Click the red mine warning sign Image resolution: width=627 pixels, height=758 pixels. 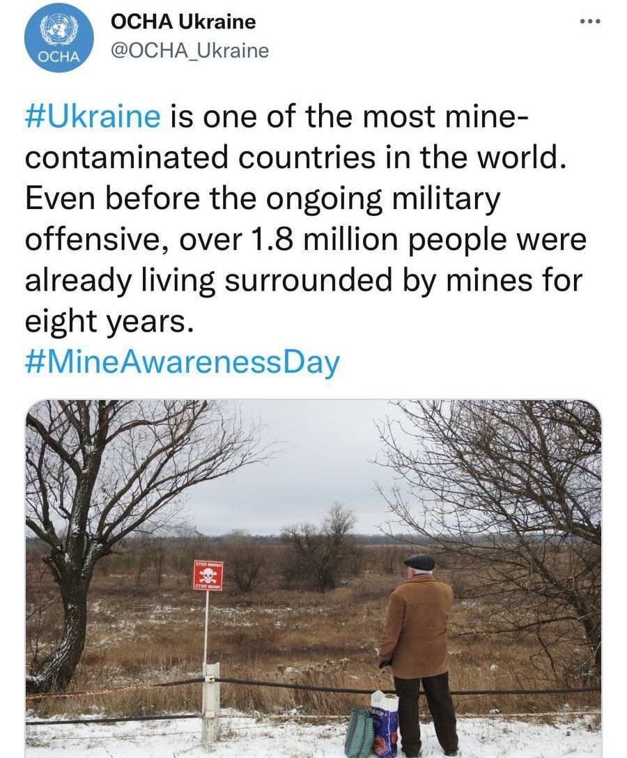point(208,575)
